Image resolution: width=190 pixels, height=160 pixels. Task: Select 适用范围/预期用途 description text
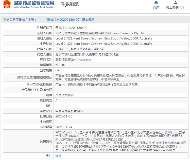click(97, 84)
